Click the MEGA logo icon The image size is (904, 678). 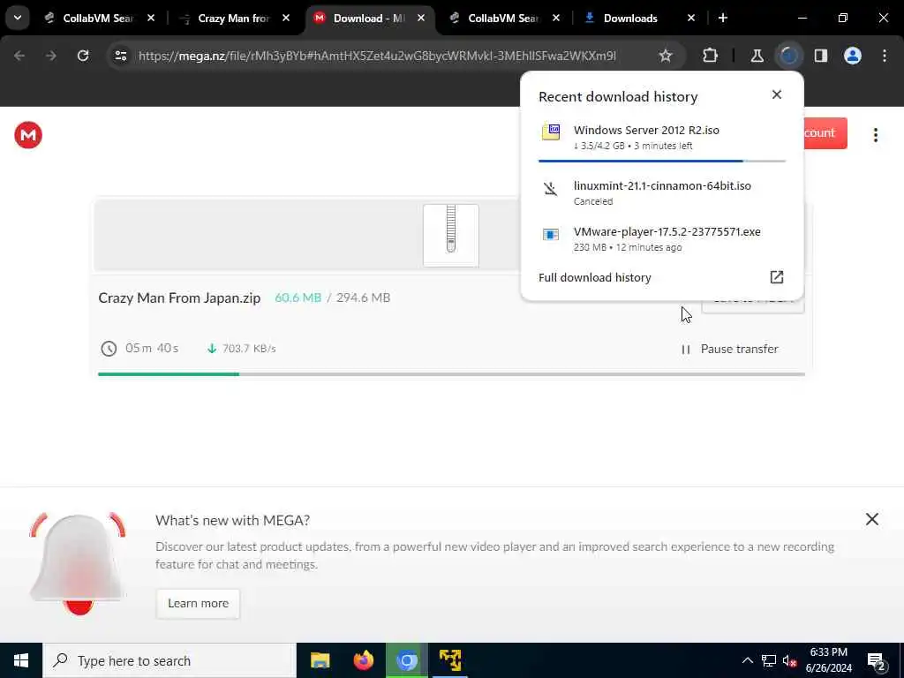[x=28, y=135]
